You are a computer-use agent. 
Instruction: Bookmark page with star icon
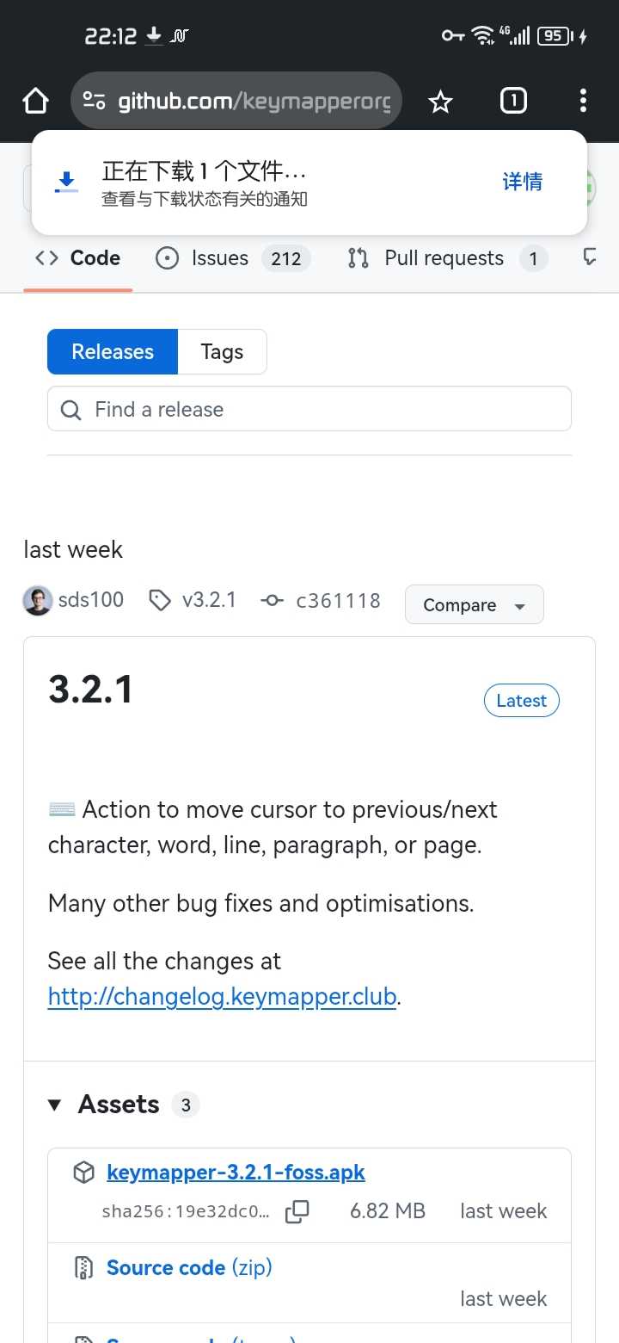[x=440, y=102]
